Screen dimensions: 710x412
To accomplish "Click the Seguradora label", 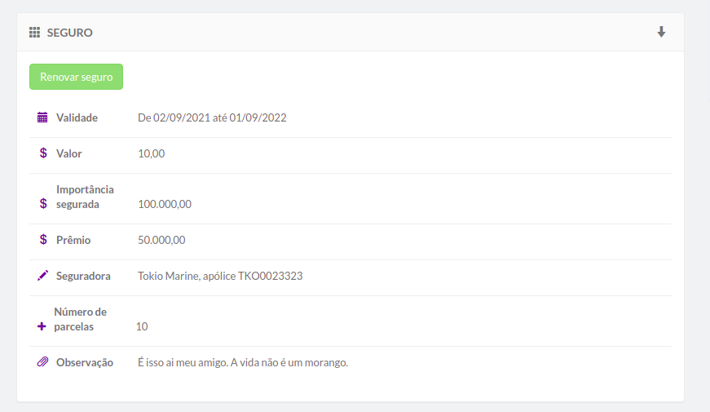I will coord(83,276).
